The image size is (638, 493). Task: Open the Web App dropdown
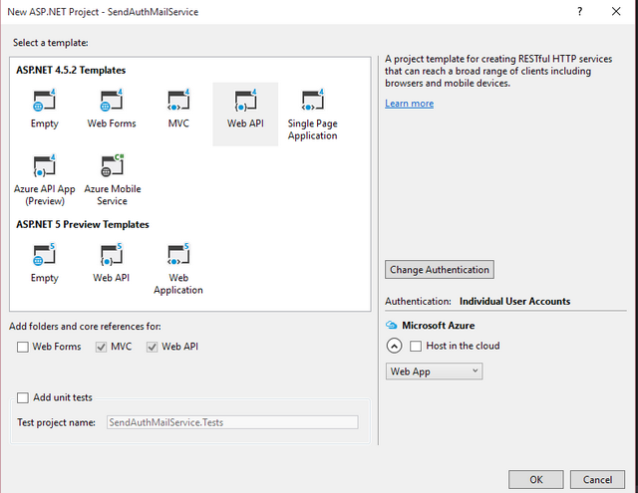click(x=434, y=371)
